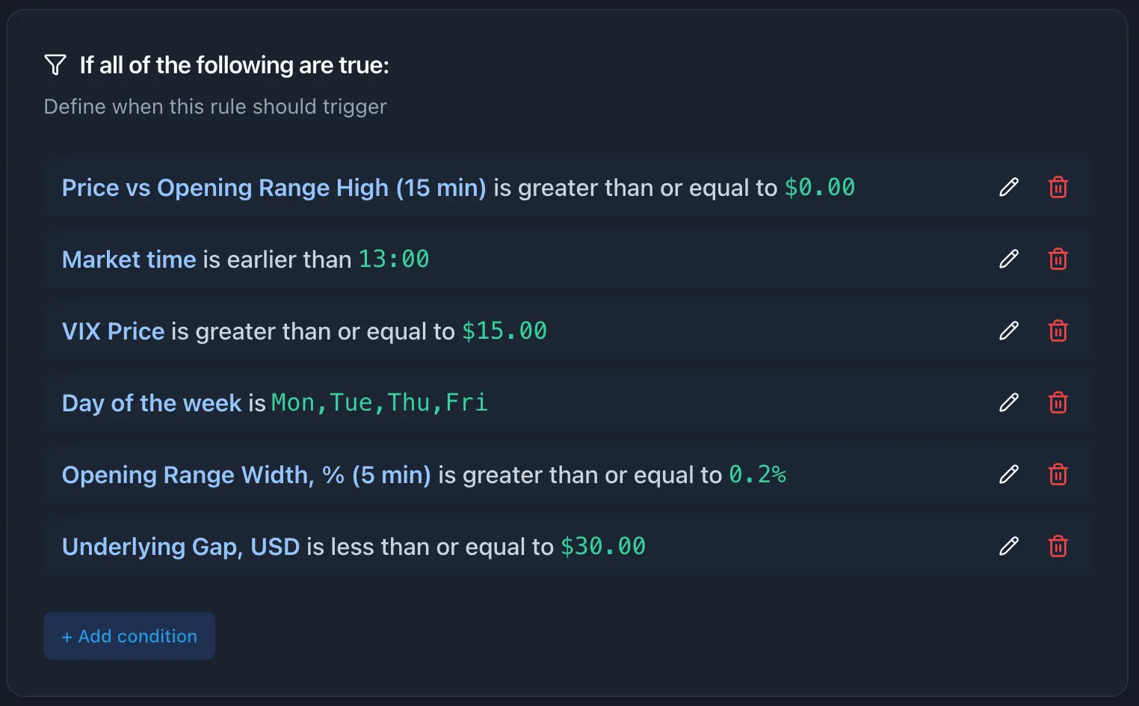Click the filter funnel icon in header
Image resolution: width=1139 pixels, height=706 pixels.
point(55,65)
